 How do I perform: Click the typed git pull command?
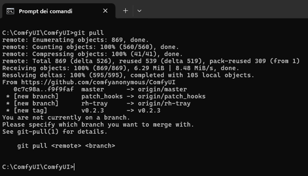point(89,33)
